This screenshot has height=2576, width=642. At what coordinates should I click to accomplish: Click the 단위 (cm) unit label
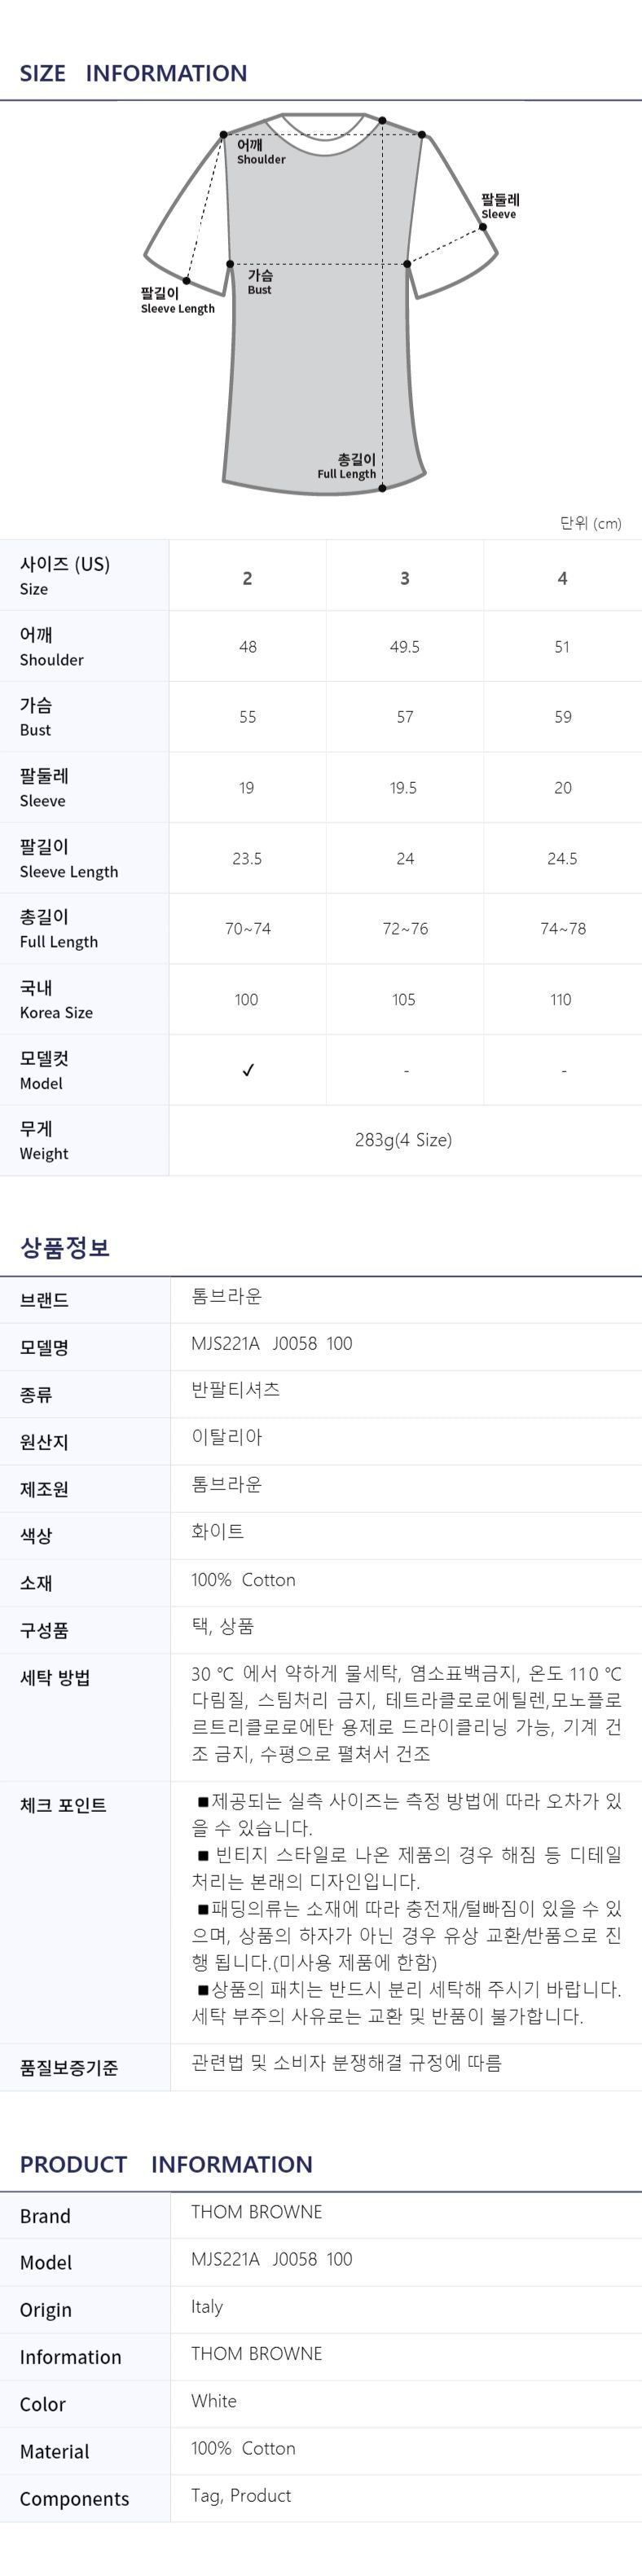coord(590,523)
